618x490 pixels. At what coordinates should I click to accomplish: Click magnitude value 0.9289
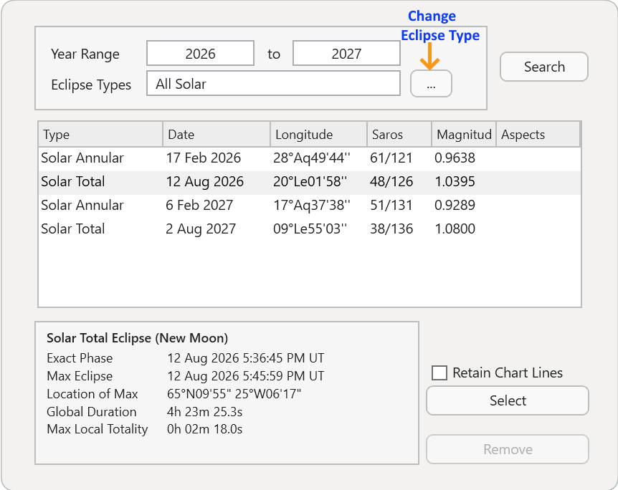[x=455, y=205]
